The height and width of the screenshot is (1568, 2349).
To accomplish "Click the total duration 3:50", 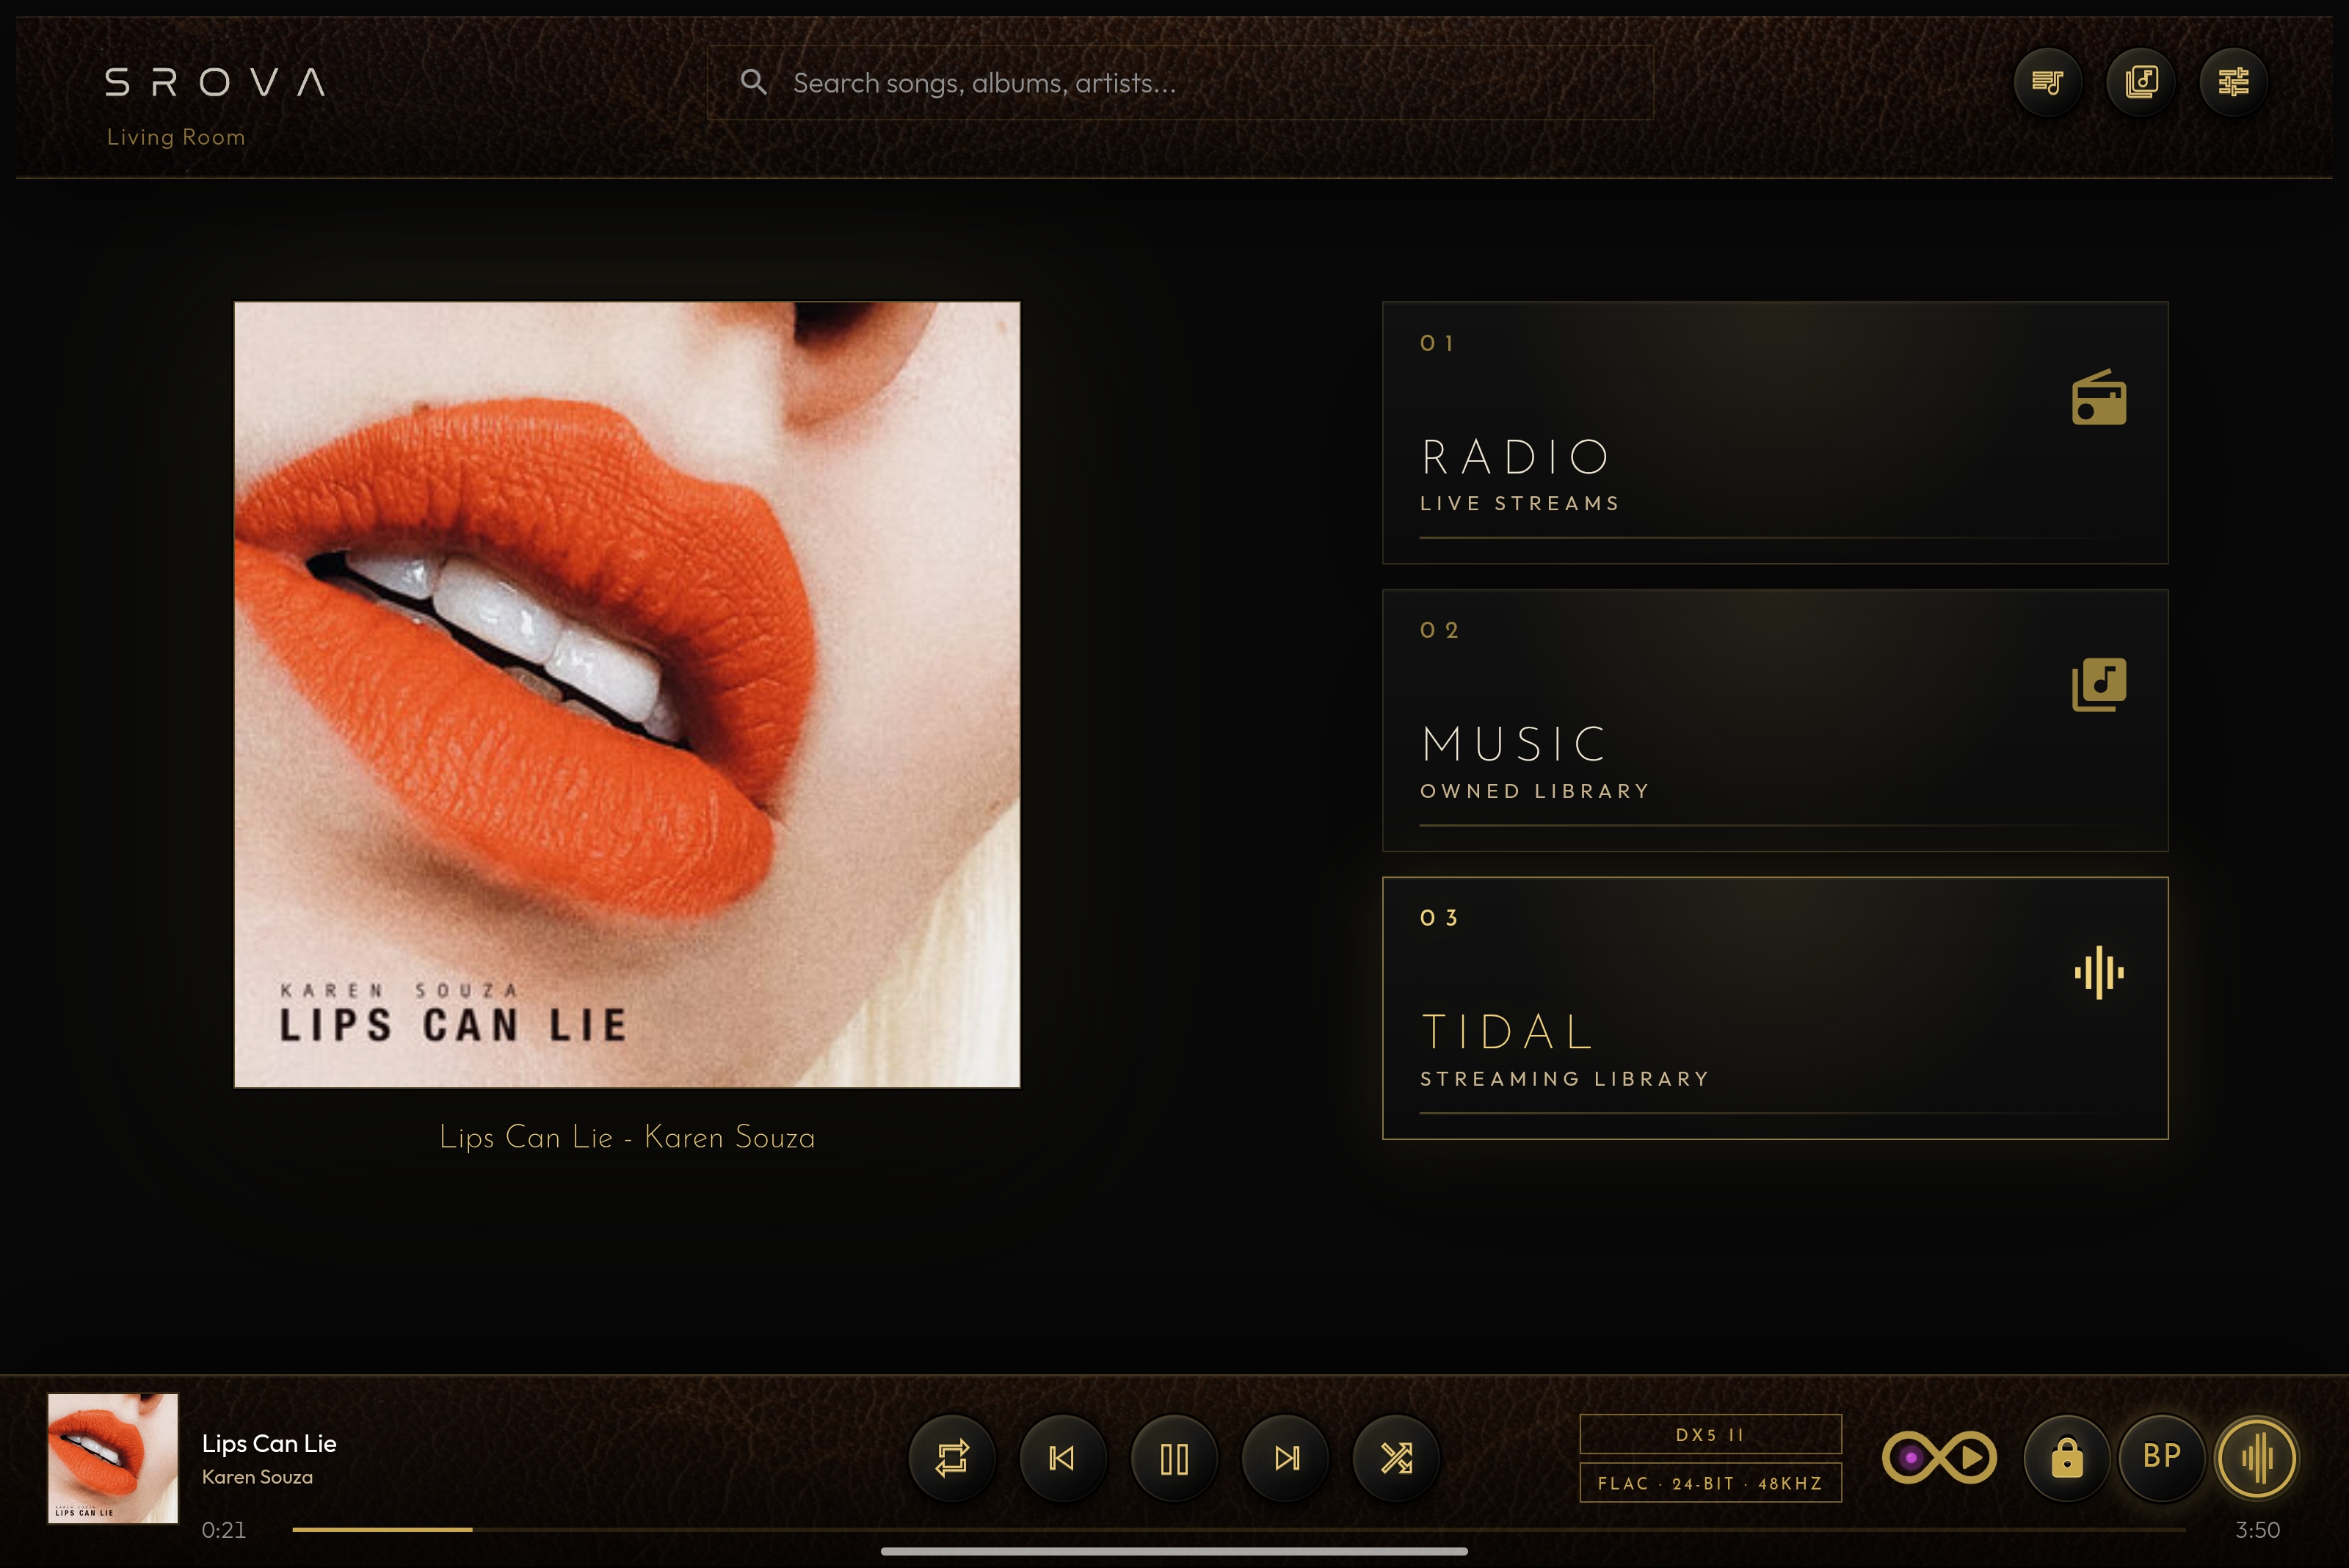I will pos(2258,1530).
